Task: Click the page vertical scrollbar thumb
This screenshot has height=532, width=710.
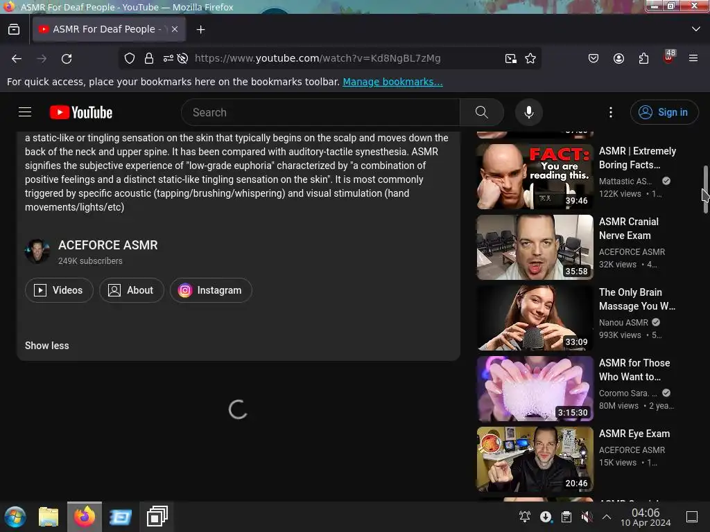Action: [705, 189]
